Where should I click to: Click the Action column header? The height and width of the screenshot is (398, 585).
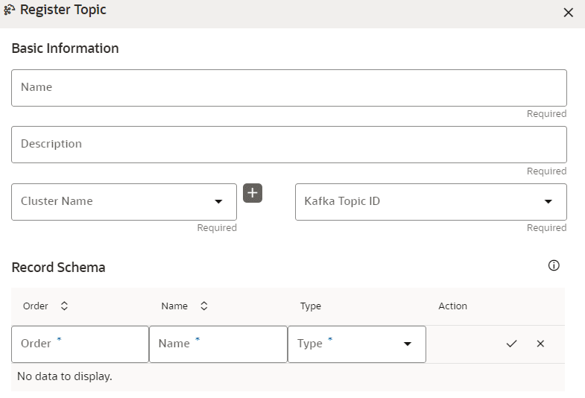(452, 306)
